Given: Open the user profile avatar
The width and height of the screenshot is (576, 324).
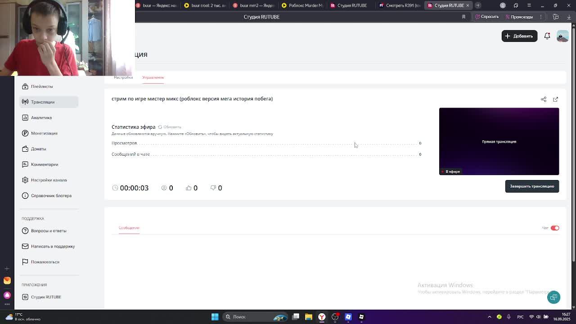Looking at the screenshot, I should 562,36.
